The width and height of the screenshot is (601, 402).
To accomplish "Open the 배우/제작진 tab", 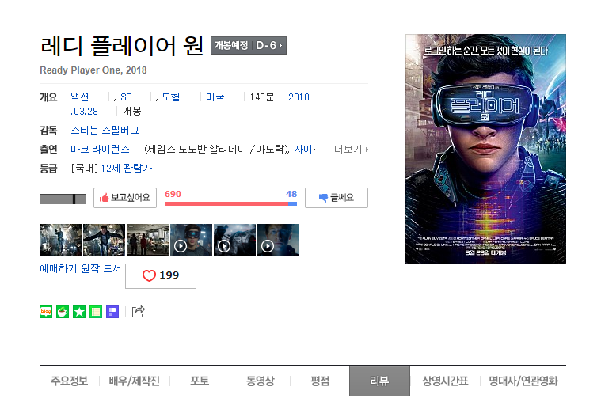I will (134, 381).
